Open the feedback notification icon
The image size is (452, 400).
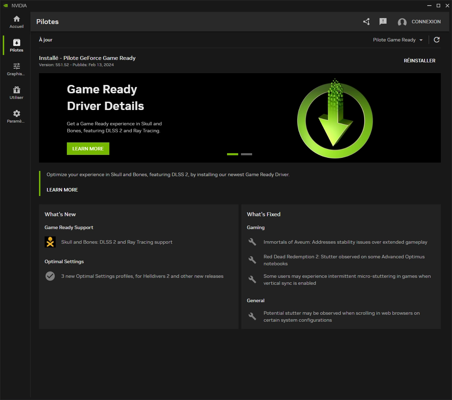(383, 22)
